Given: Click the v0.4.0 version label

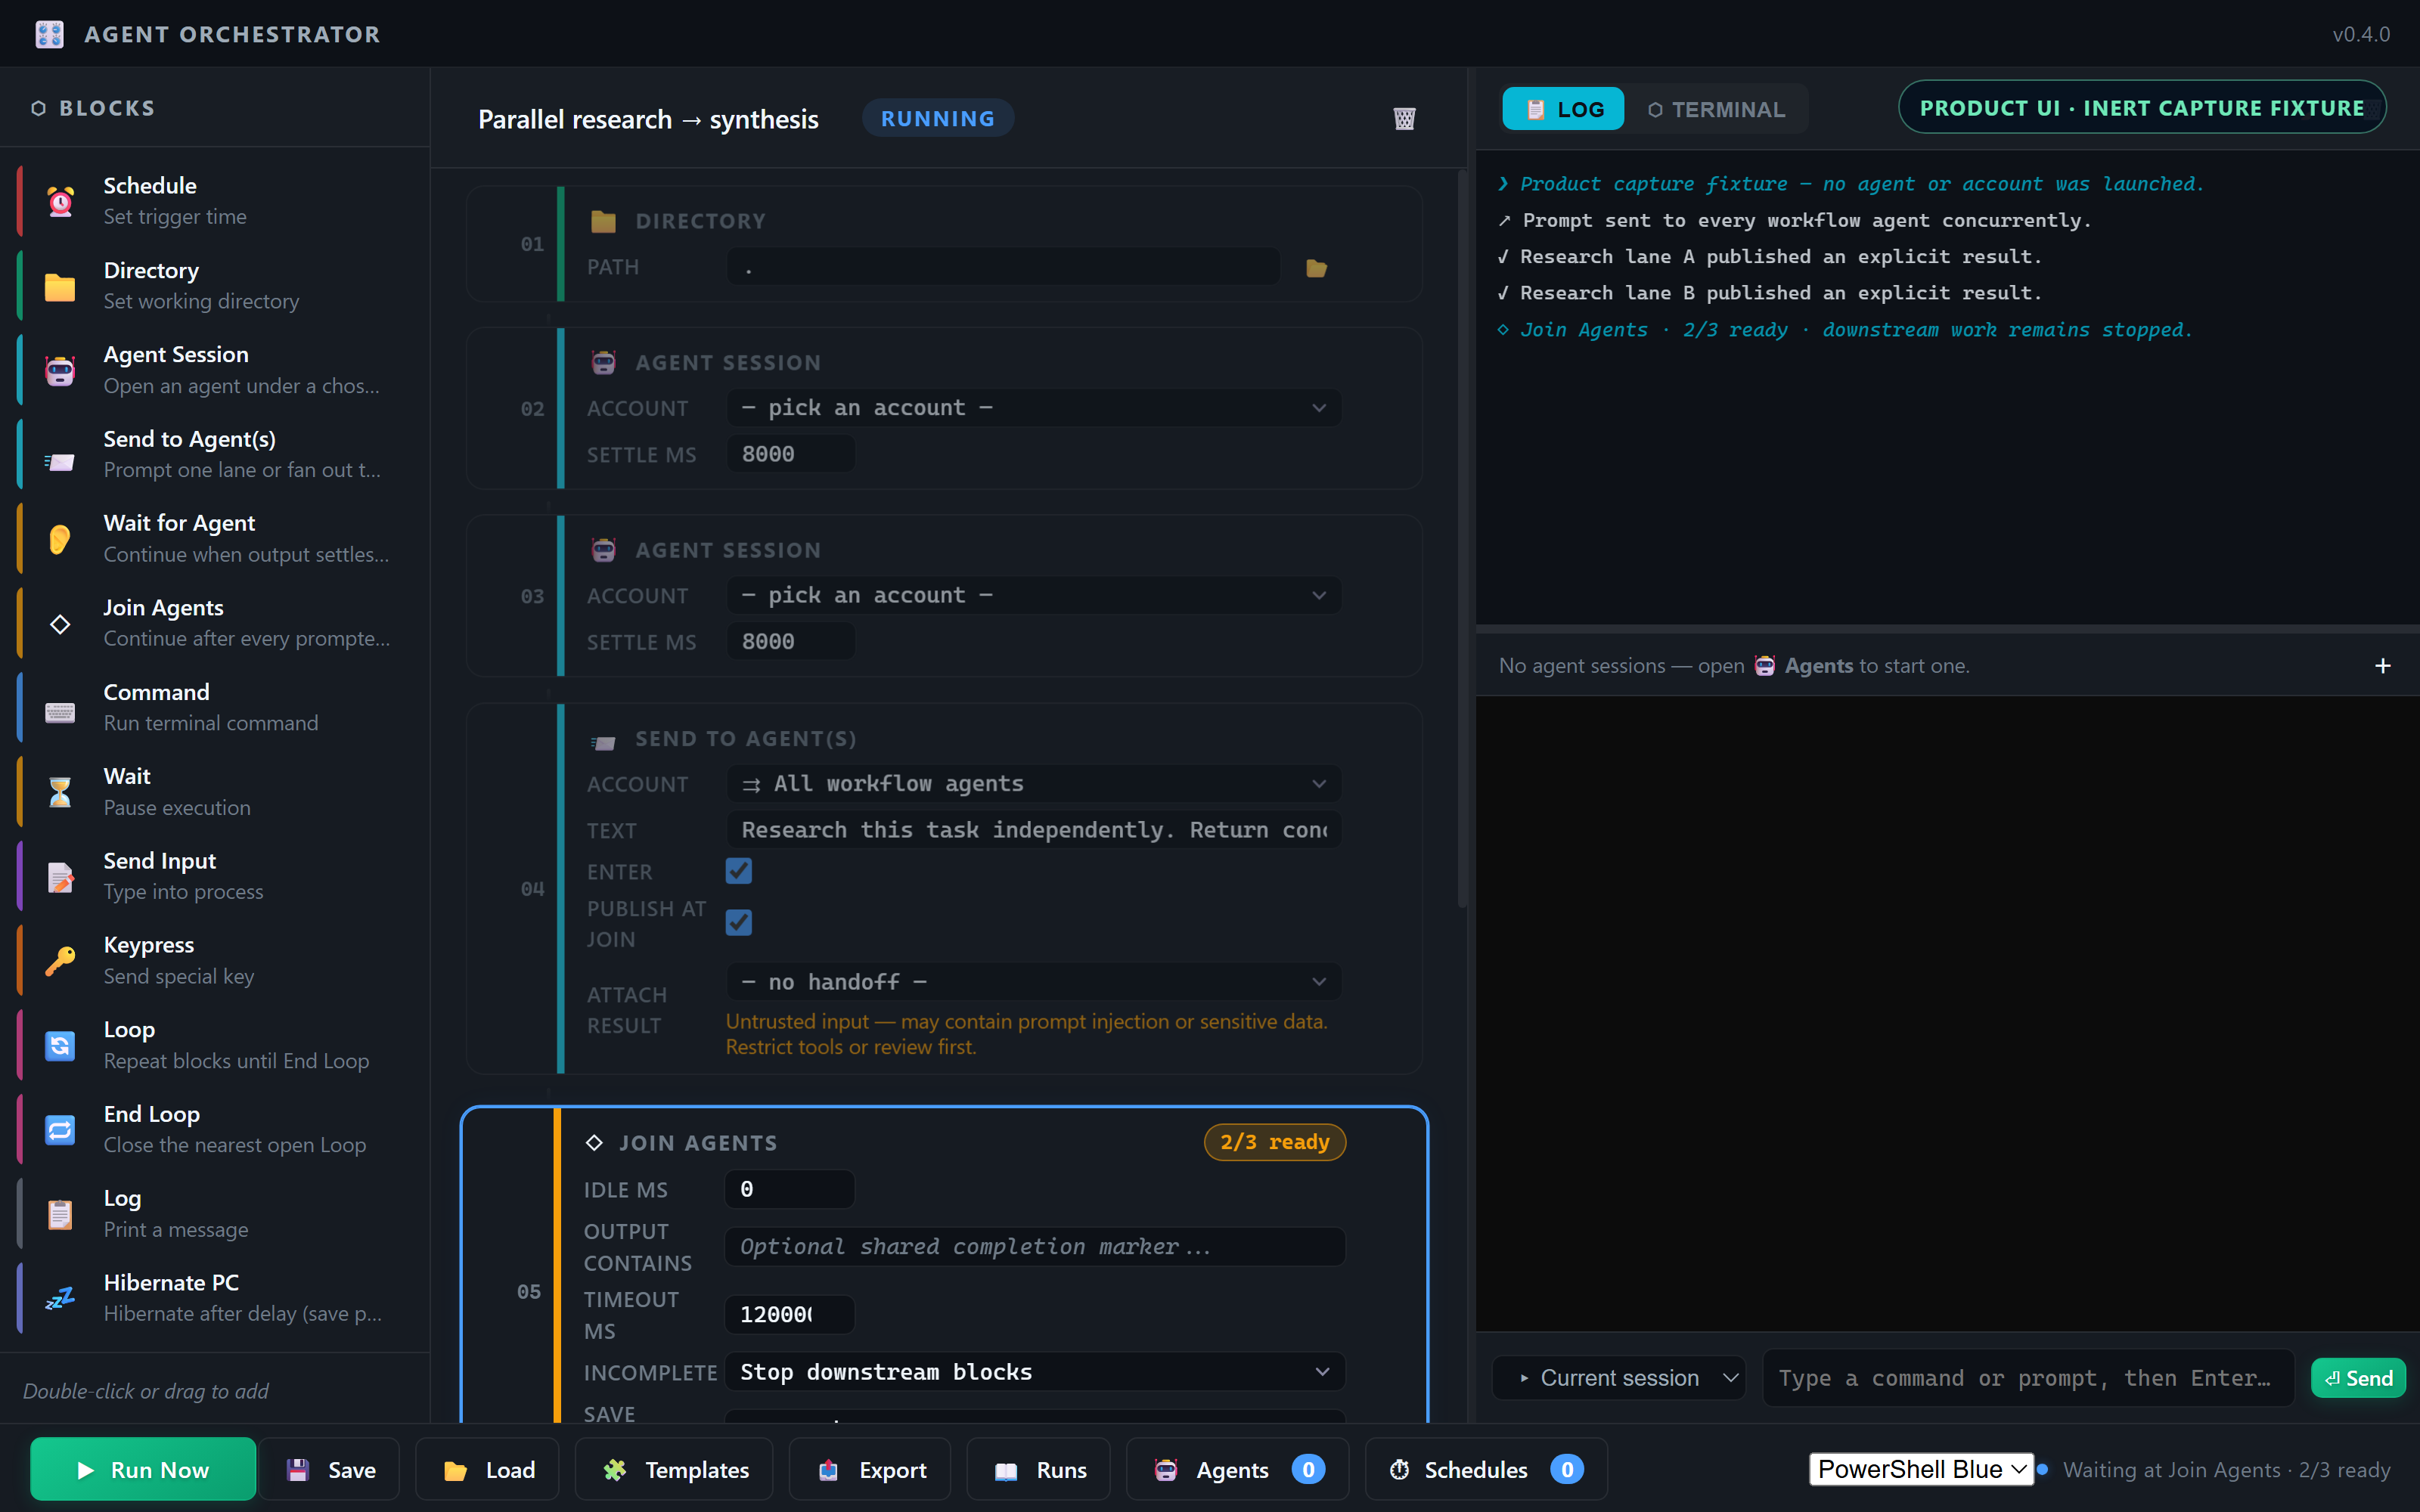Looking at the screenshot, I should (x=2361, y=34).
